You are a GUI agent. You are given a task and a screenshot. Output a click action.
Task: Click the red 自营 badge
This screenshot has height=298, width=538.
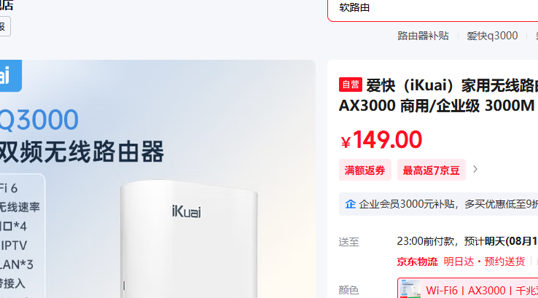coord(351,85)
